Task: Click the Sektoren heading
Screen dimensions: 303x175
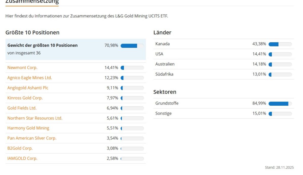Action: [165, 92]
